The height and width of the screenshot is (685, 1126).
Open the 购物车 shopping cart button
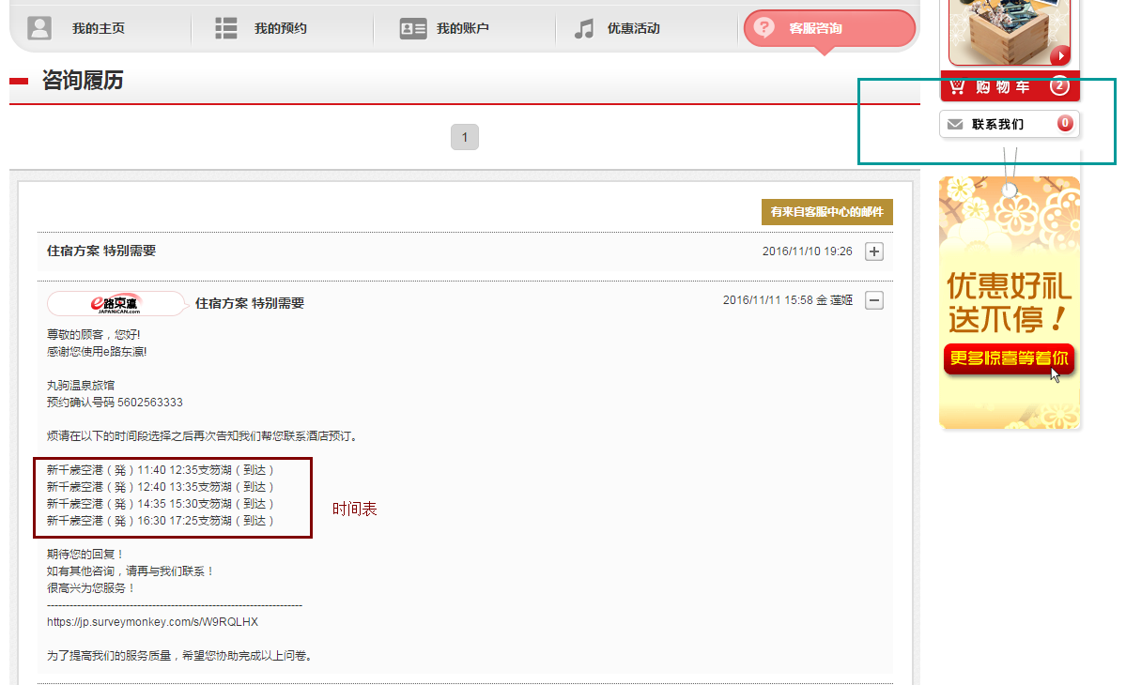click(1010, 86)
